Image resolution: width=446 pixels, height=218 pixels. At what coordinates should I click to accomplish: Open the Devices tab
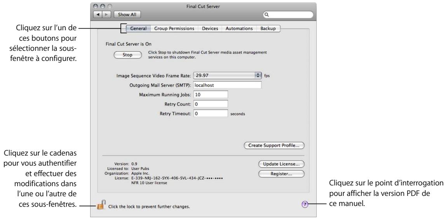[210, 28]
